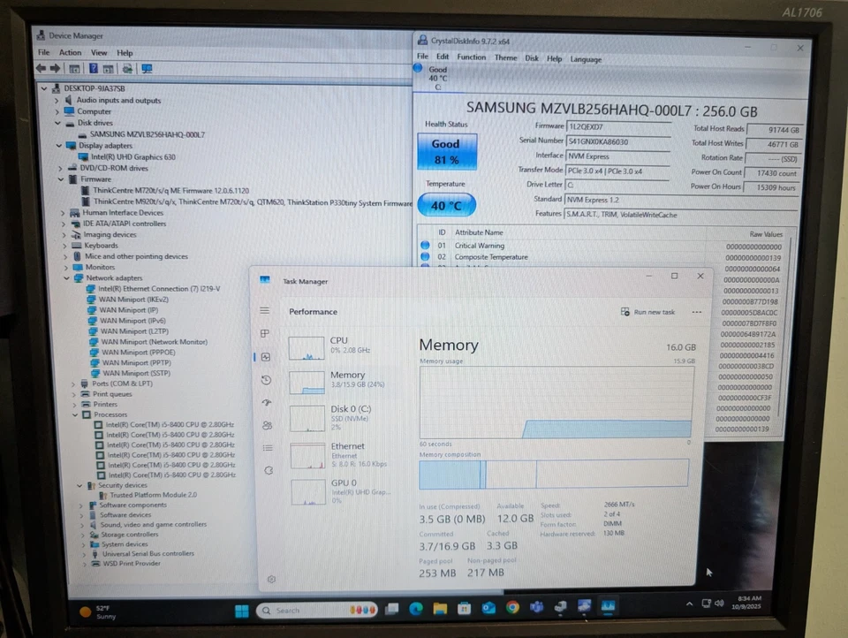848x638 pixels.
Task: Click Device Manager Help toolbar icon
Action: point(95,68)
